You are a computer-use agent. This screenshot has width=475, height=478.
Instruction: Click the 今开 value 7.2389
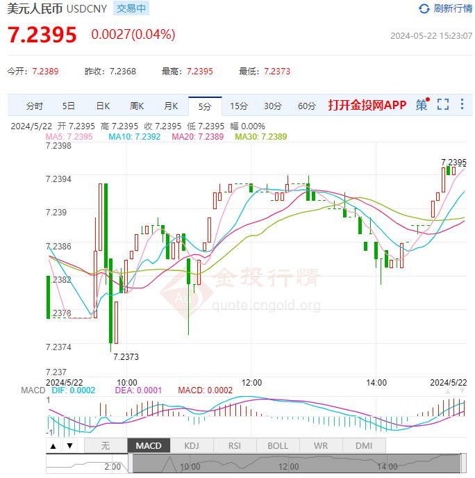tap(45, 72)
